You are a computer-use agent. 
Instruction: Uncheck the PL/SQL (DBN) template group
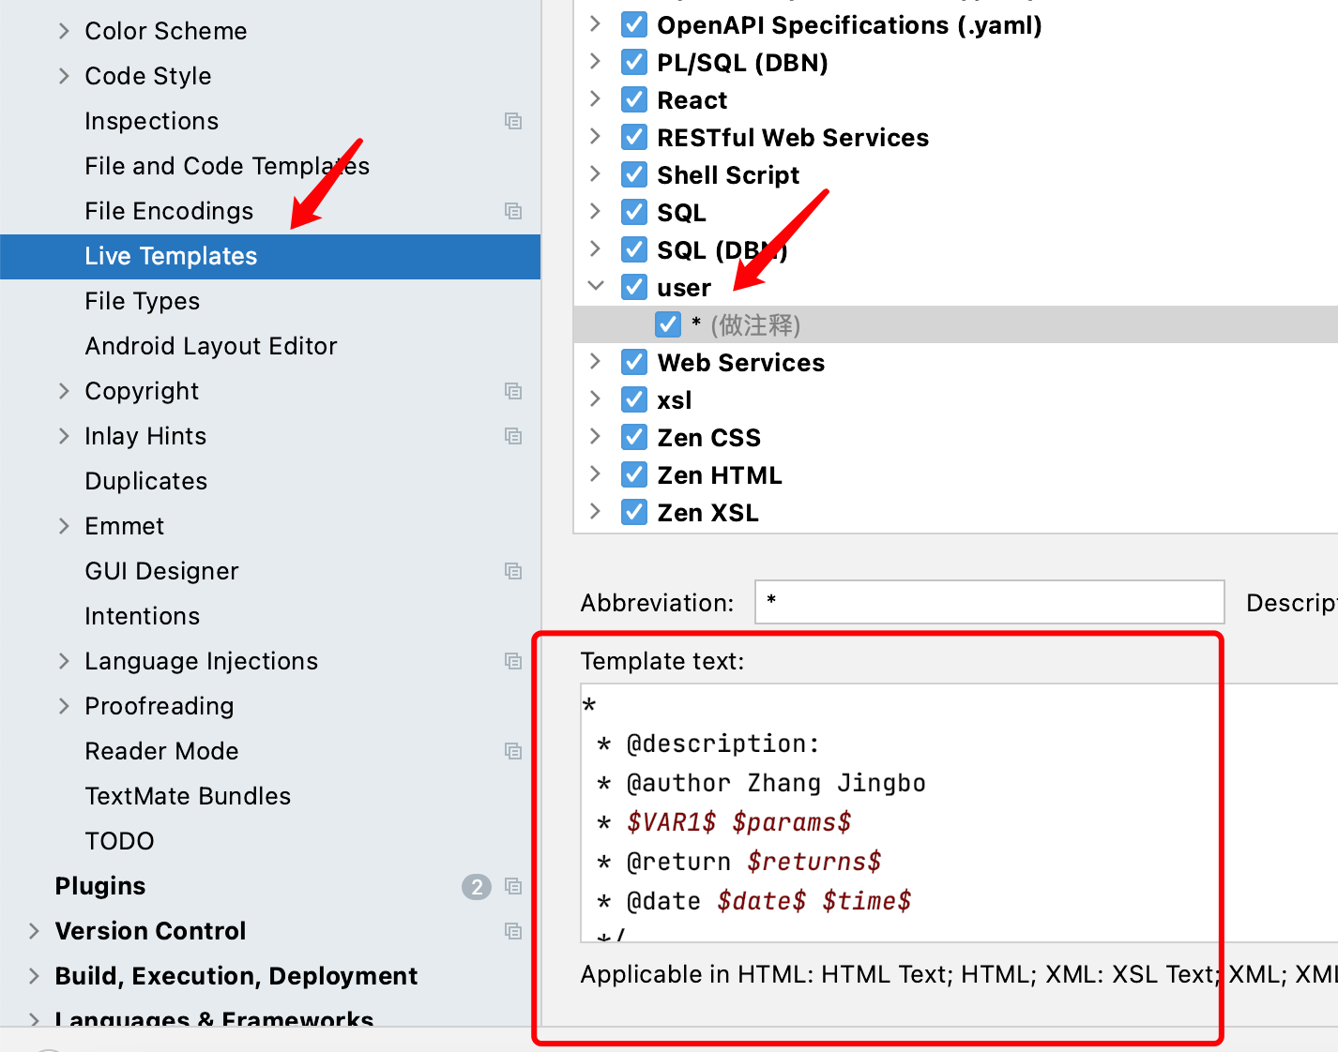[634, 63]
